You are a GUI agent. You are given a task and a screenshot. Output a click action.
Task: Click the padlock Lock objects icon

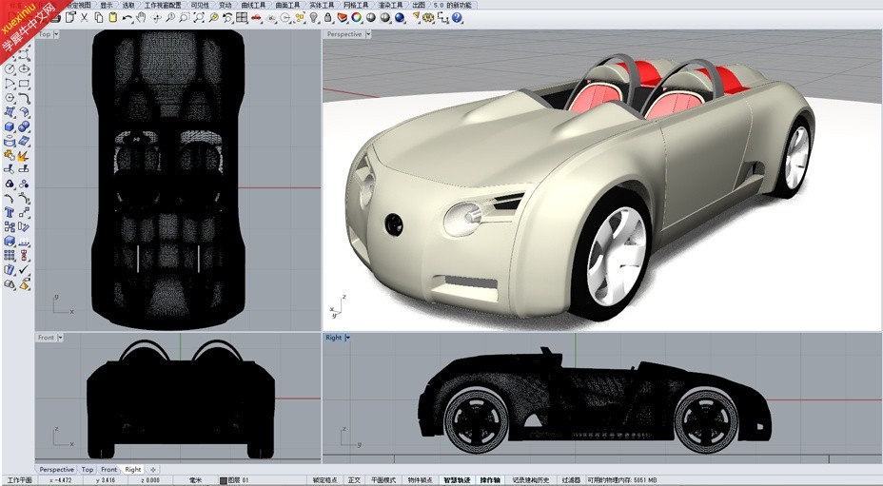[x=327, y=17]
